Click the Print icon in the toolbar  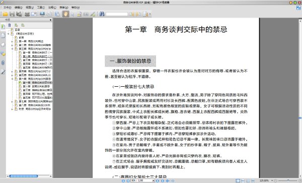pos(27,14)
